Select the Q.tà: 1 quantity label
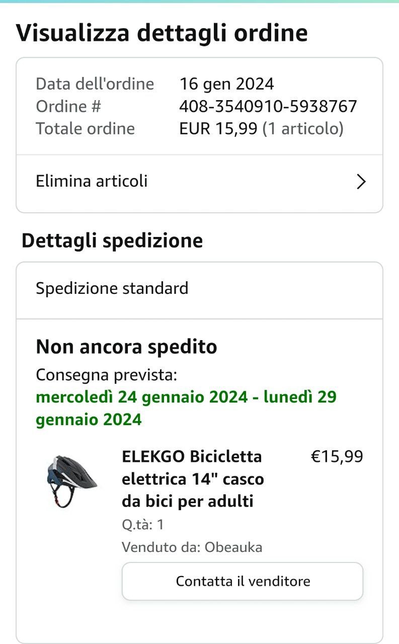 pos(143,525)
